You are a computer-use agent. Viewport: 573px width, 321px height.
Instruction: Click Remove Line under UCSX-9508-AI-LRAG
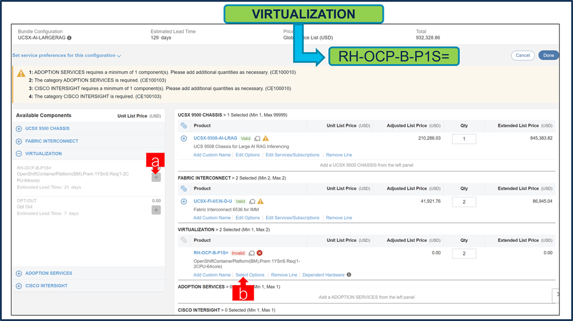coord(339,155)
